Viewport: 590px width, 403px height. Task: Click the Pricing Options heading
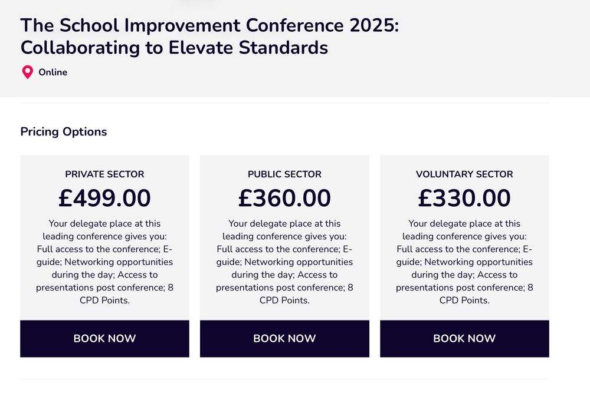64,131
